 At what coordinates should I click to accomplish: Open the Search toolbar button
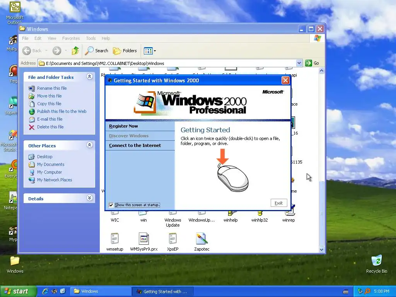[x=96, y=51]
